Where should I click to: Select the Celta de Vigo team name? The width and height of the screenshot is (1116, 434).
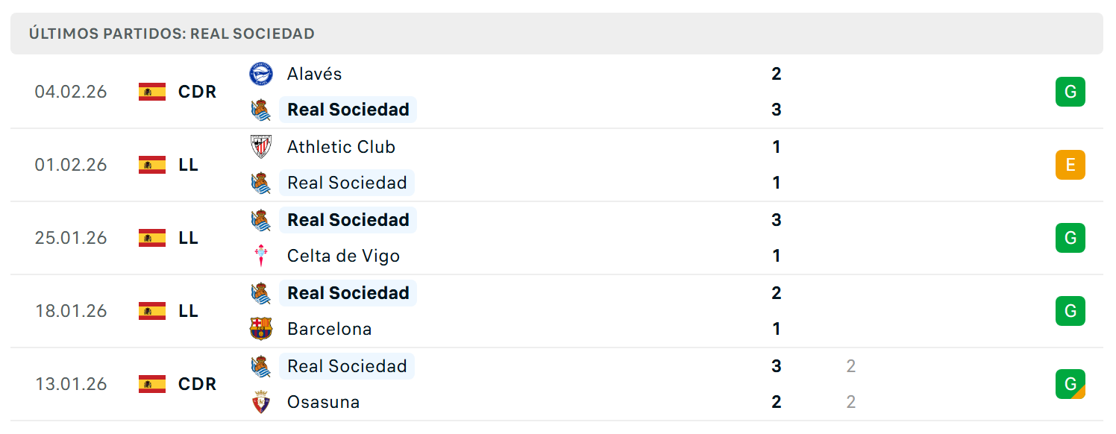(x=343, y=256)
